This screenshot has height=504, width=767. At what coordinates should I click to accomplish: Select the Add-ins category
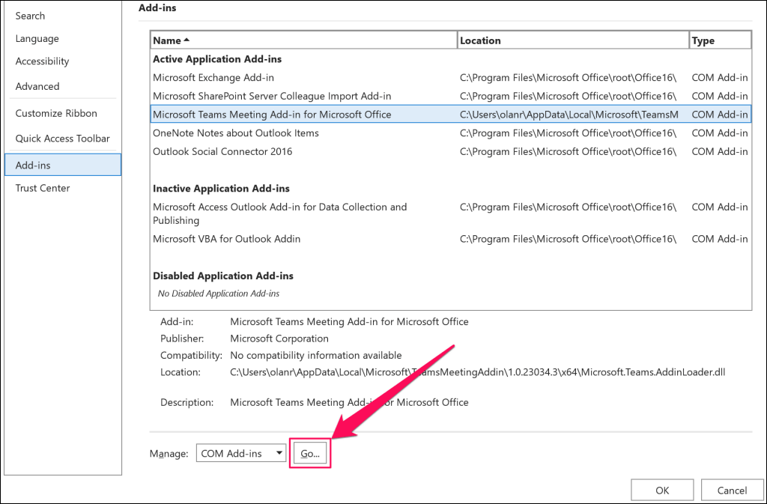pos(33,165)
